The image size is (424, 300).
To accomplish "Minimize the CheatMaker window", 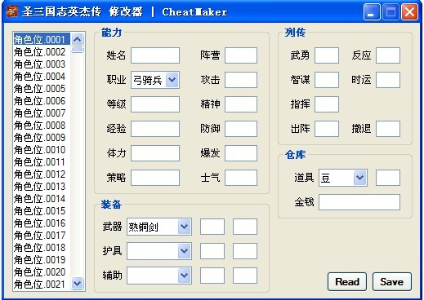I will click(x=372, y=12).
